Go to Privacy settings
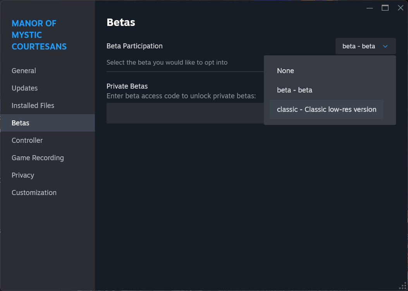Screen dimensions: 408x291 [x=23, y=175]
